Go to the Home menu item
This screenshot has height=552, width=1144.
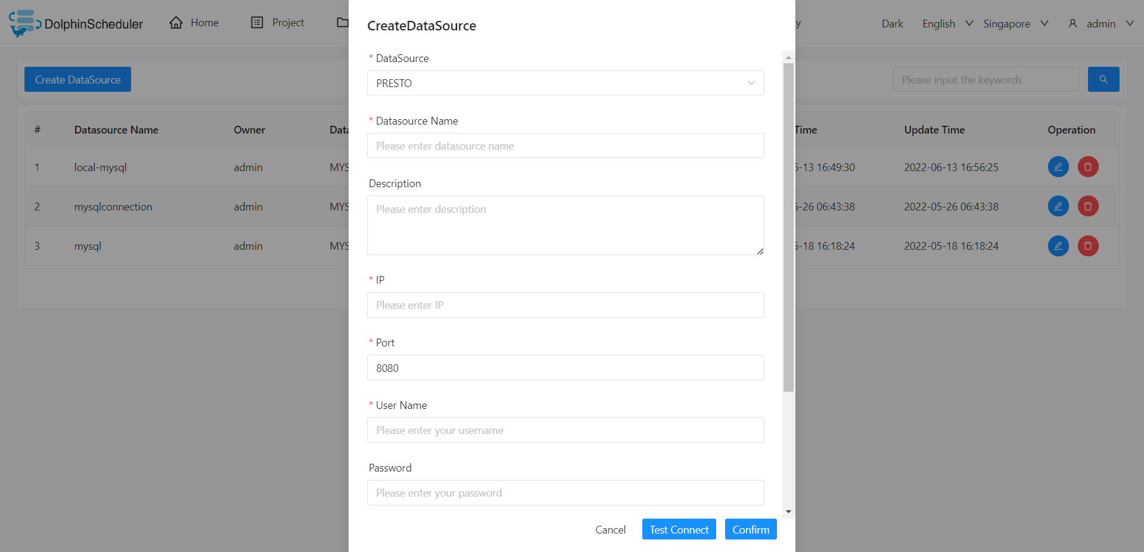click(x=194, y=23)
